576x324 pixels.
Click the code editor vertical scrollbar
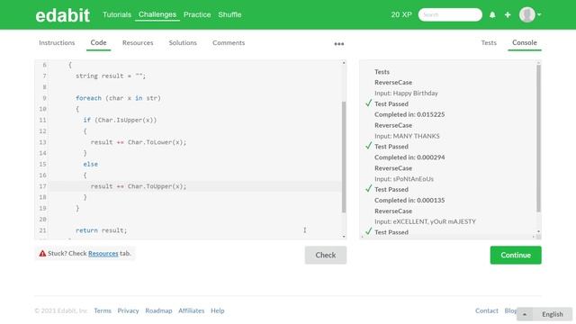344,157
